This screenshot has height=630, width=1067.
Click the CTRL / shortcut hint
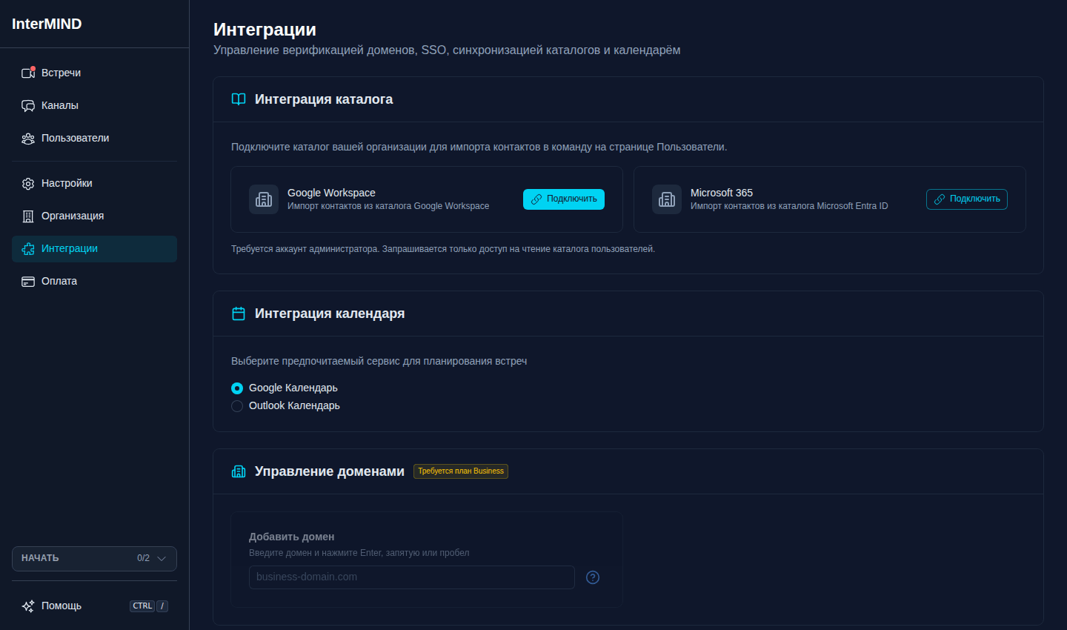pyautogui.click(x=149, y=606)
